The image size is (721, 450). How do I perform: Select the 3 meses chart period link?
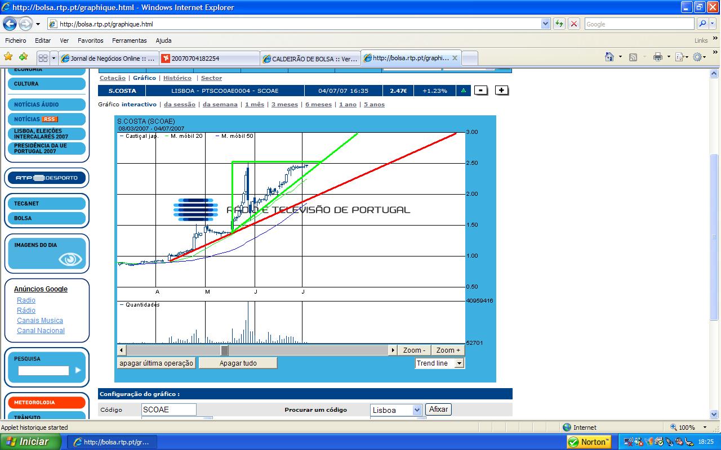[284, 105]
